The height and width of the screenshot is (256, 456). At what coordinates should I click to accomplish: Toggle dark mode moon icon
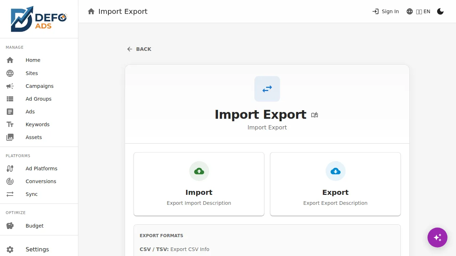440,11
